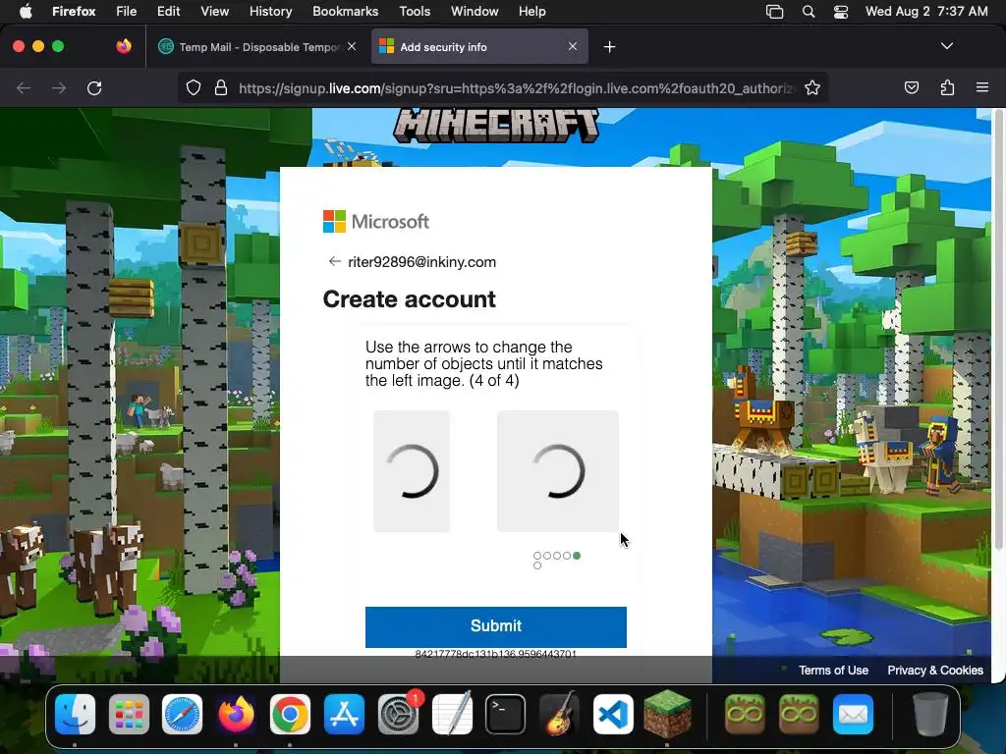This screenshot has width=1006, height=754.
Task: Bookmark this page with star icon
Action: point(812,87)
